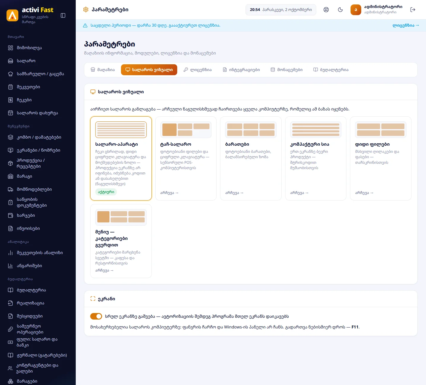The height and width of the screenshot is (385, 426).
Task: Open the ადმინისტრატორი user profile
Action: click(x=377, y=9)
